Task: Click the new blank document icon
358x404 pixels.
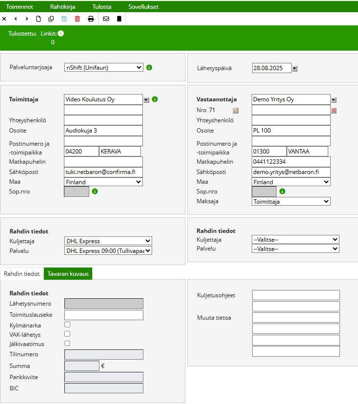Action: (x=39, y=19)
